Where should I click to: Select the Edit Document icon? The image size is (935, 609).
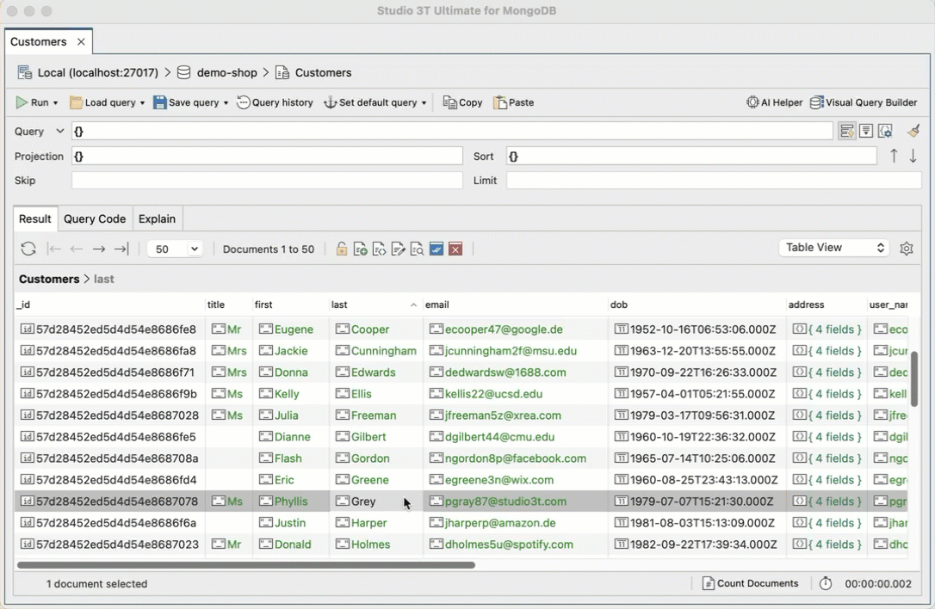[x=398, y=249]
